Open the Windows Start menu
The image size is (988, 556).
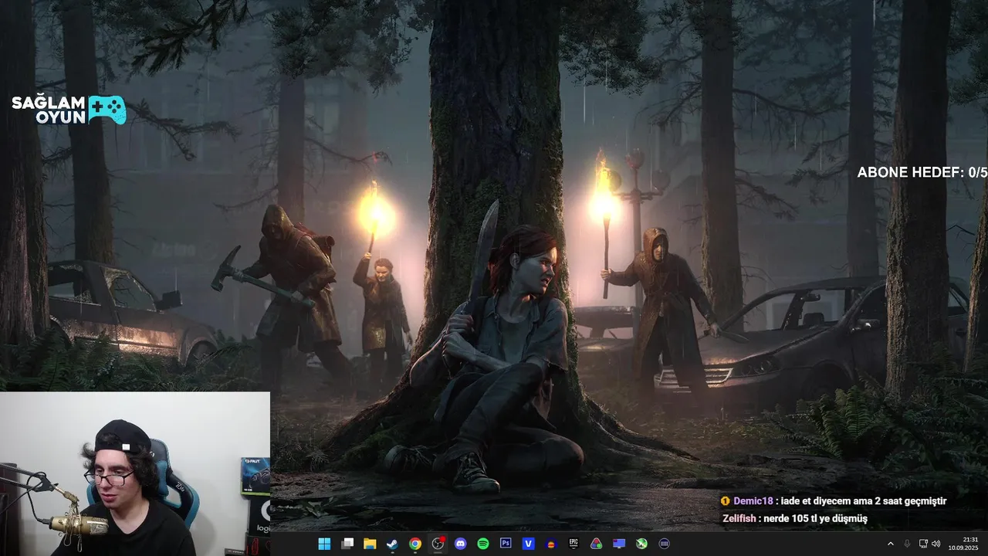pyautogui.click(x=325, y=544)
